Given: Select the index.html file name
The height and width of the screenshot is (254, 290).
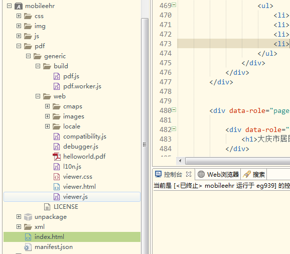Looking at the screenshot, I should 49,237.
